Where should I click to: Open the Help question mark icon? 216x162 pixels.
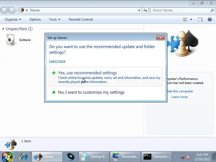[x=210, y=19]
